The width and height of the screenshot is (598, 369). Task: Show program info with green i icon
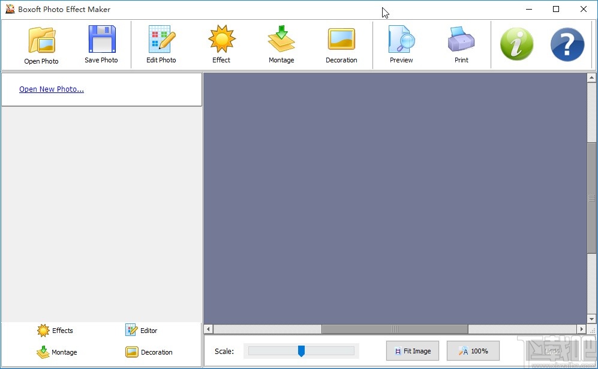click(516, 44)
